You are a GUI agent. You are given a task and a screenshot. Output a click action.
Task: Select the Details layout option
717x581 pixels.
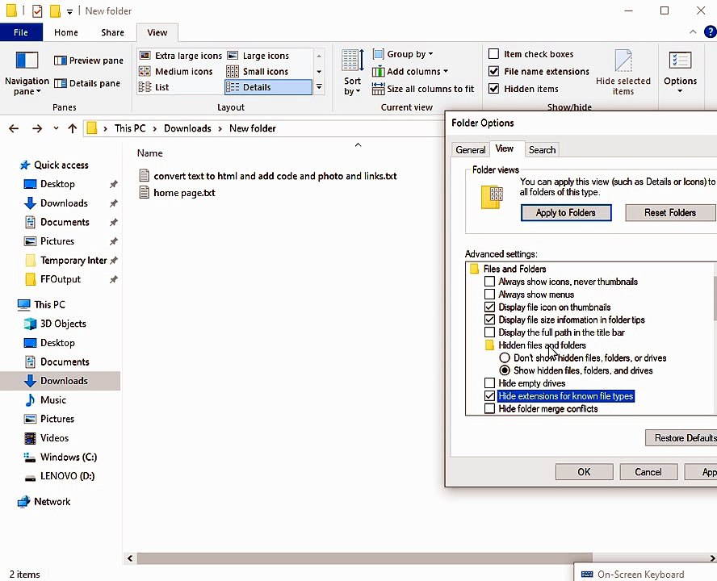pyautogui.click(x=268, y=87)
